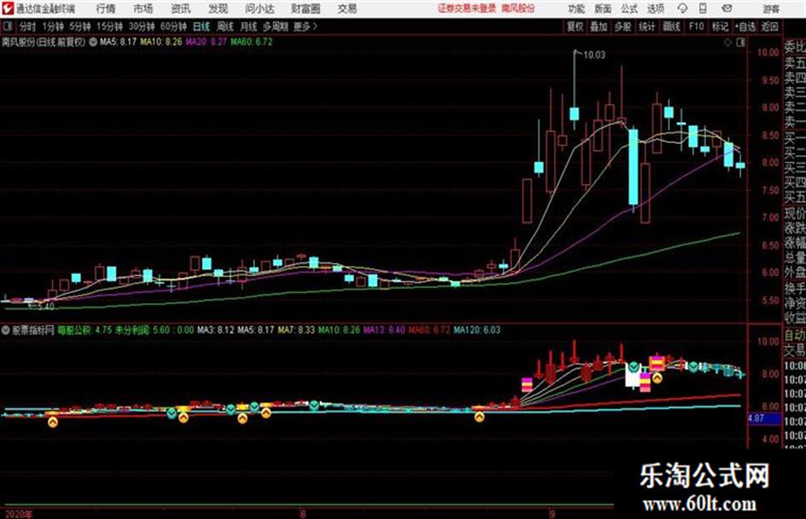
Task: Click the 8 month marker on time axis
Action: coord(304,514)
